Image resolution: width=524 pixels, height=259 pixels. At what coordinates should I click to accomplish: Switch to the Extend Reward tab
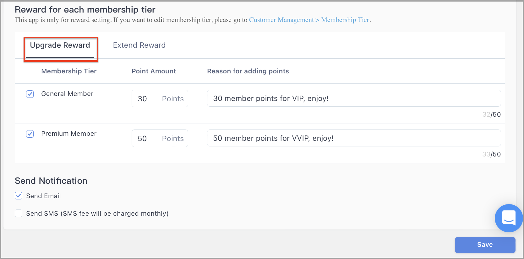click(139, 45)
